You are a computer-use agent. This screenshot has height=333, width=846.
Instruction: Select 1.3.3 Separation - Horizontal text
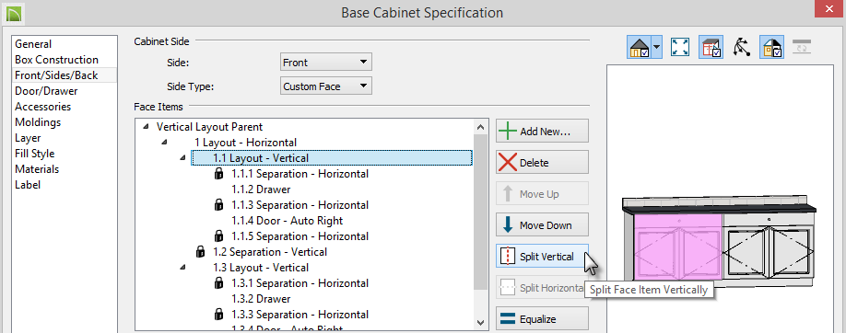point(300,315)
